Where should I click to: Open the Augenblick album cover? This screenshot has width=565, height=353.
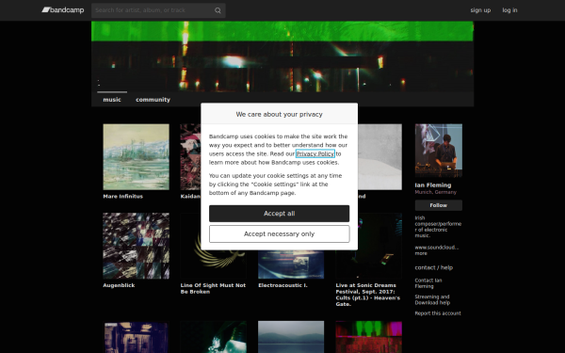pyautogui.click(x=136, y=246)
